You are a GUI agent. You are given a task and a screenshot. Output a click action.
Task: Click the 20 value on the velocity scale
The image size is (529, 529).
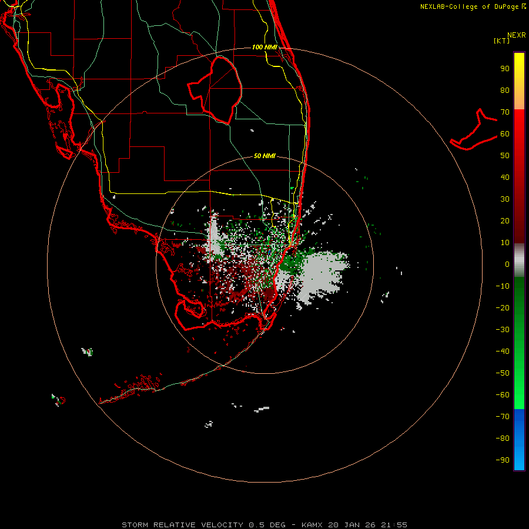click(x=505, y=221)
